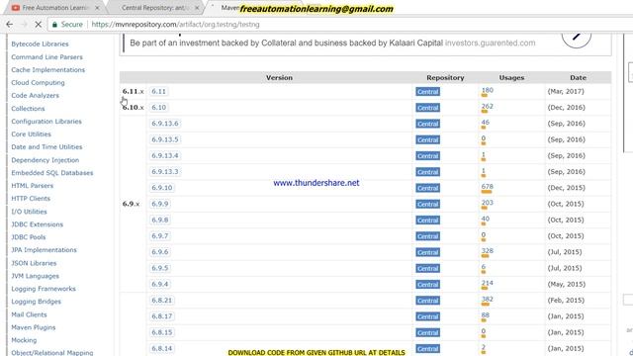Close the Central Repository tab

pos(197,8)
